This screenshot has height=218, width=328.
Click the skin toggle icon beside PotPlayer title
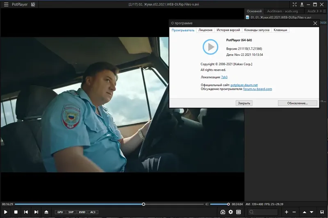tap(33, 5)
